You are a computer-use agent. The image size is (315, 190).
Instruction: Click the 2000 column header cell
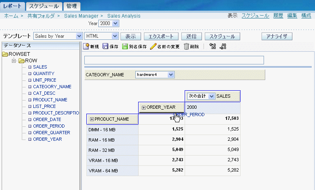pyautogui.click(x=213, y=108)
